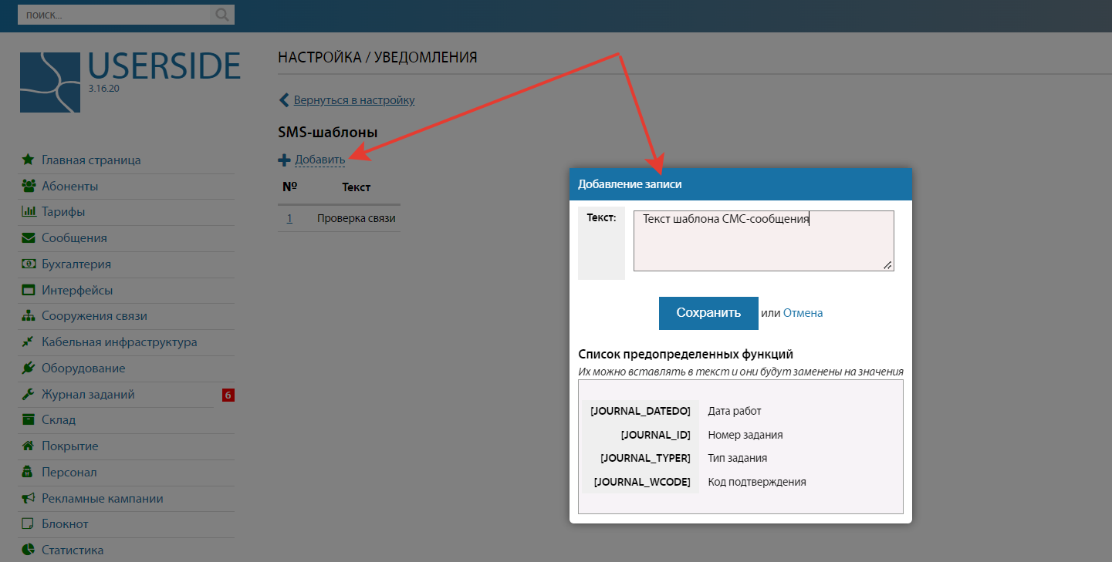
Task: Click the plug icon beside Оборудование
Action: tap(29, 368)
